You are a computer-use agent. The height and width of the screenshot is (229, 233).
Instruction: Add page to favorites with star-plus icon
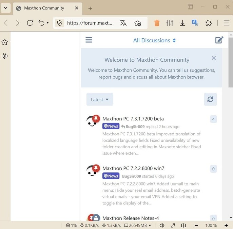(x=138, y=23)
